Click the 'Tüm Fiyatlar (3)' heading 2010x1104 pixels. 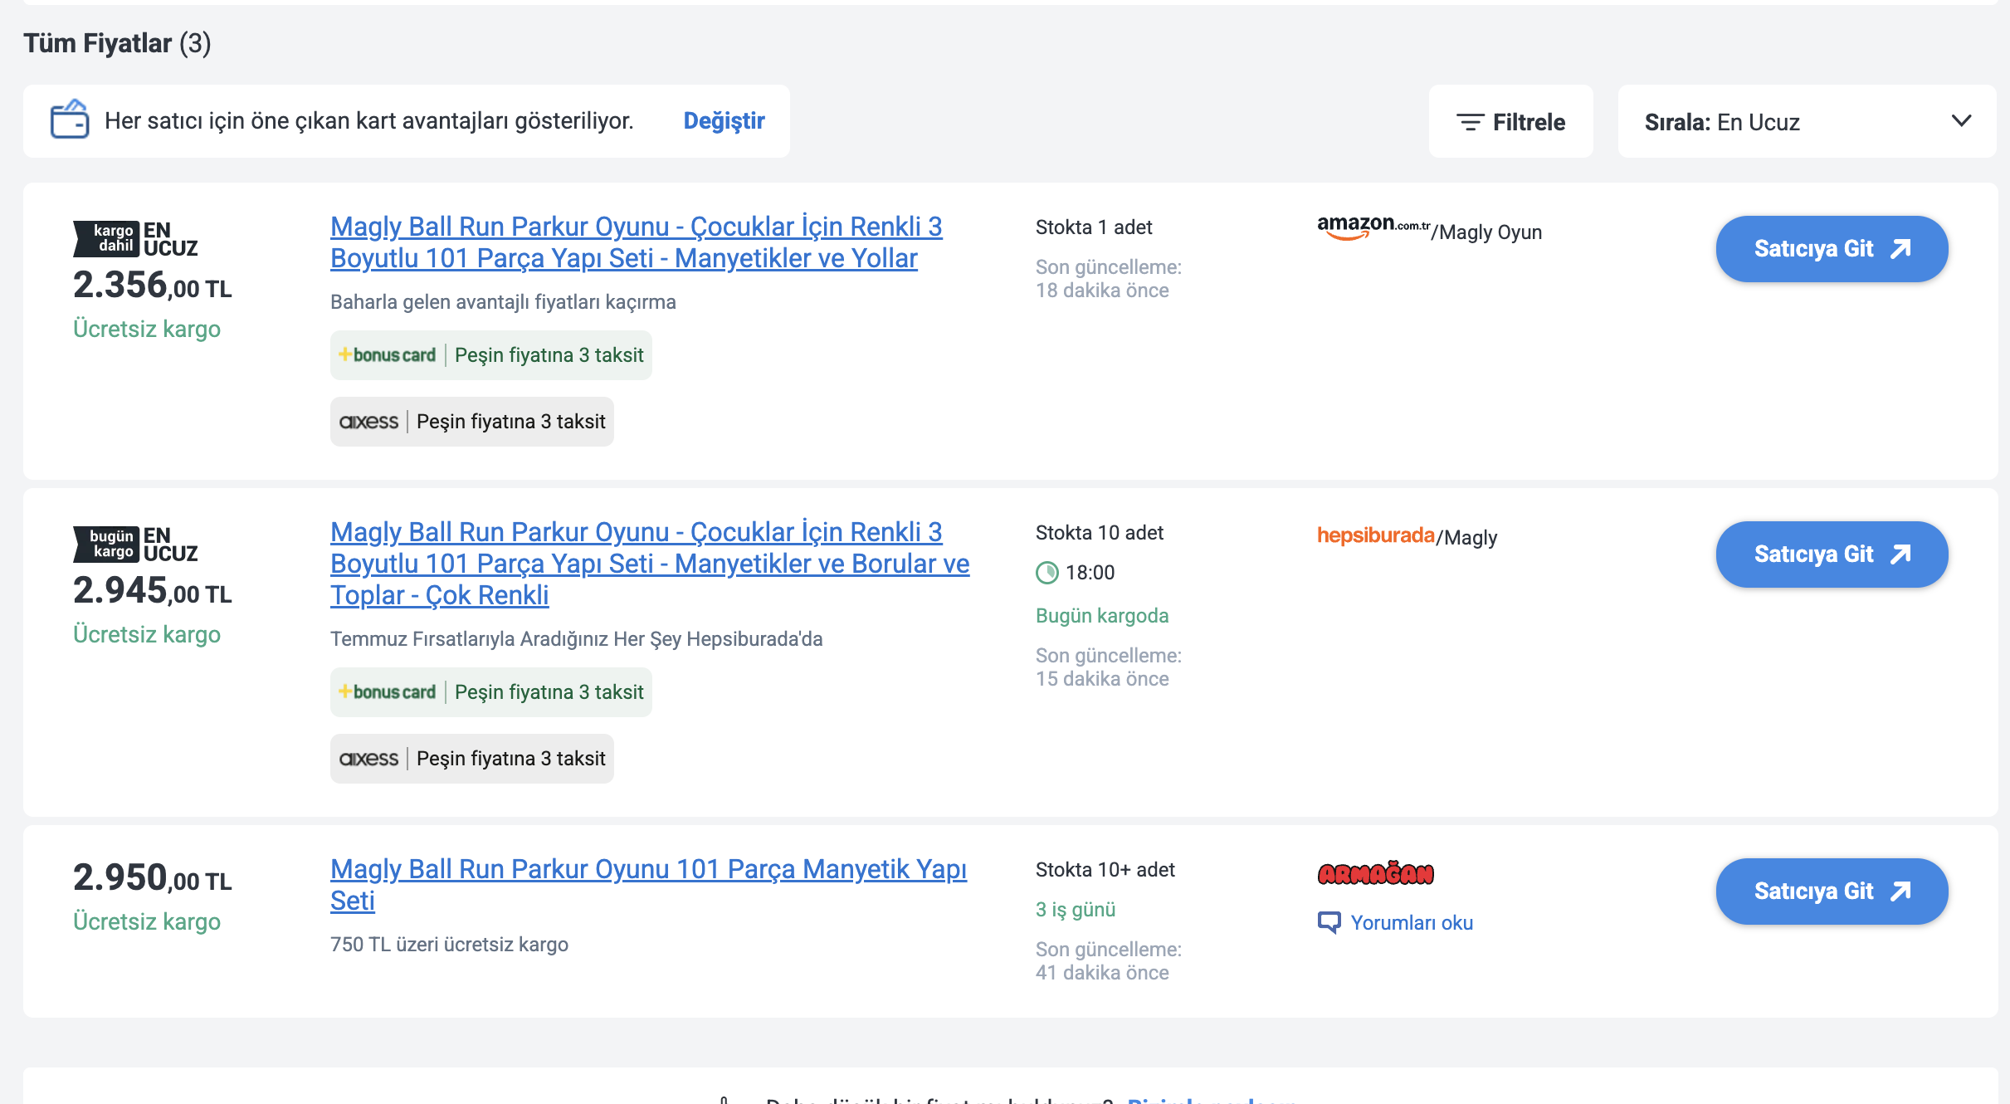[117, 43]
